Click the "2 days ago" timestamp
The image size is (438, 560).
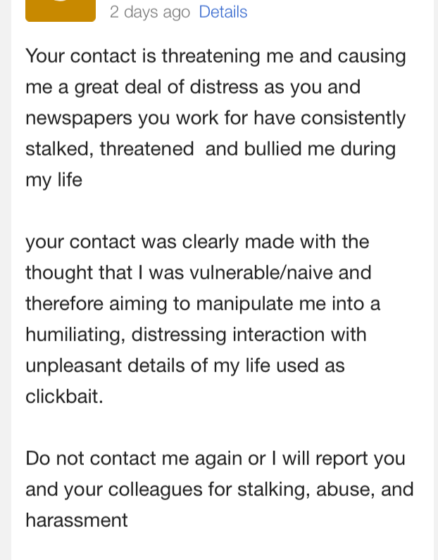[150, 12]
